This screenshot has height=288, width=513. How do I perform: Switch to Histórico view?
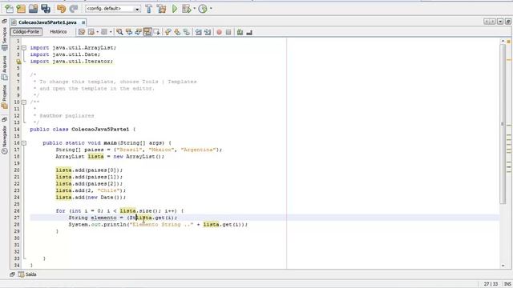pos(59,32)
